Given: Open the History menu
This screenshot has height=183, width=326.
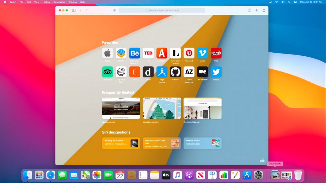Looking at the screenshot, I should pos(46,2).
